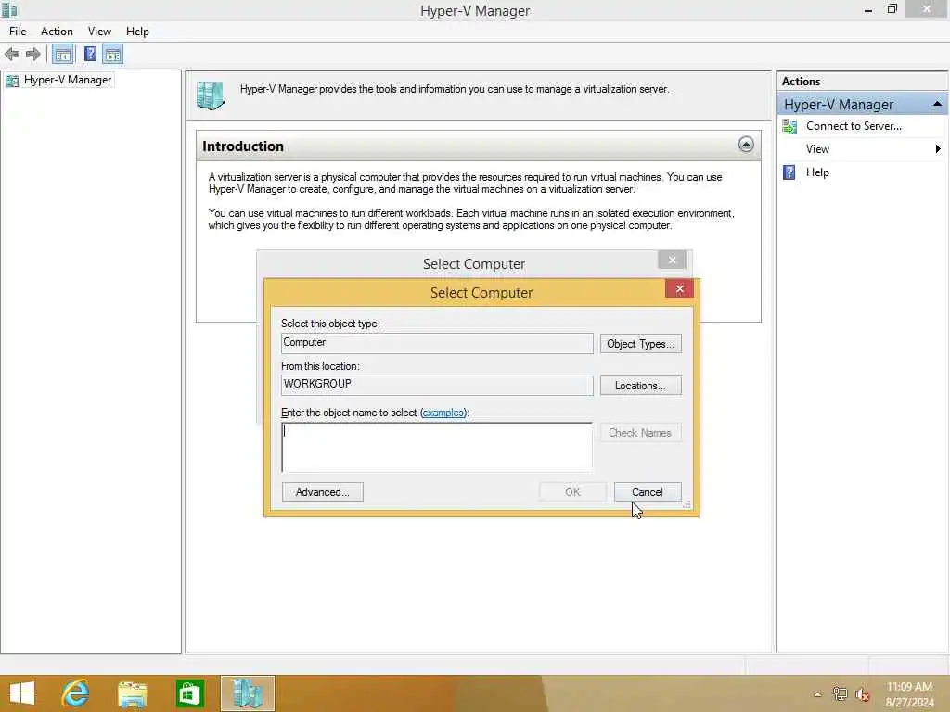The height and width of the screenshot is (712, 950).
Task: Click the greyed-out OK button
Action: [x=572, y=492]
